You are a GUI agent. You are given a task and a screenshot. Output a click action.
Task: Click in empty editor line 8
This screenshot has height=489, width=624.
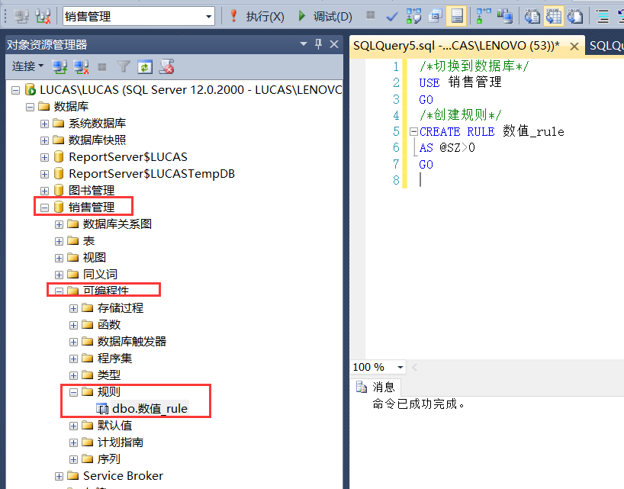point(517,180)
